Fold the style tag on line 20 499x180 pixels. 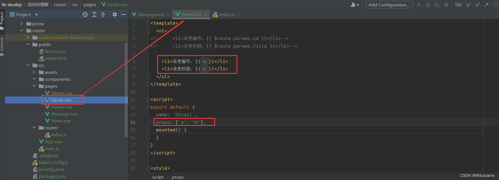point(149,168)
